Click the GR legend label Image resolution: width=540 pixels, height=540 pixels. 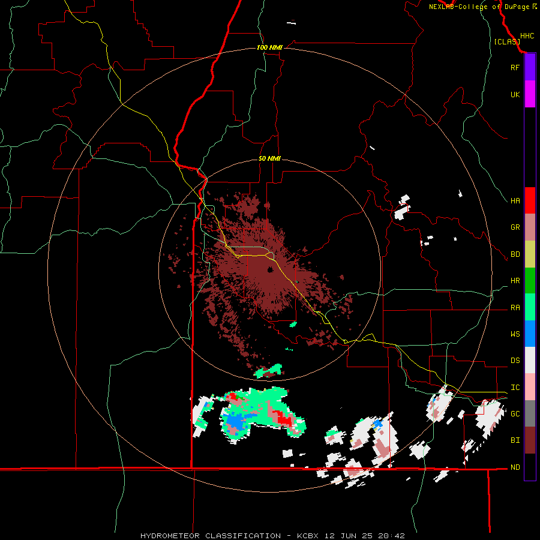tap(515, 227)
